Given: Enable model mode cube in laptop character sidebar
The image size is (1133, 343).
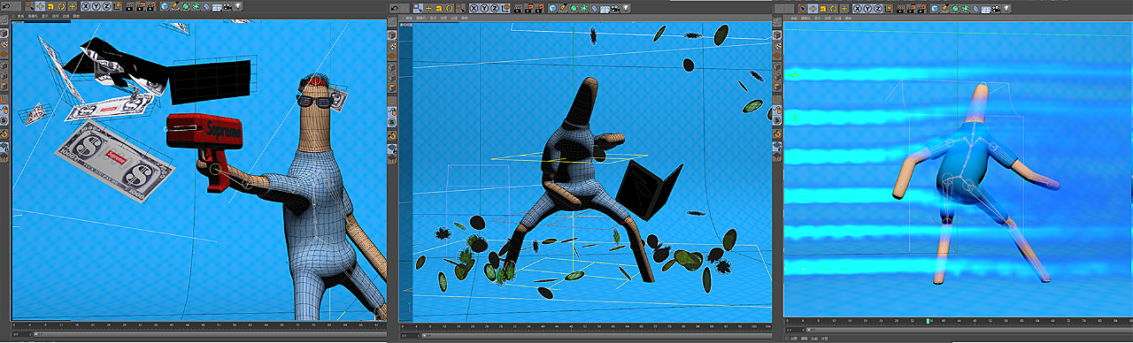Looking at the screenshot, I should point(392,34).
